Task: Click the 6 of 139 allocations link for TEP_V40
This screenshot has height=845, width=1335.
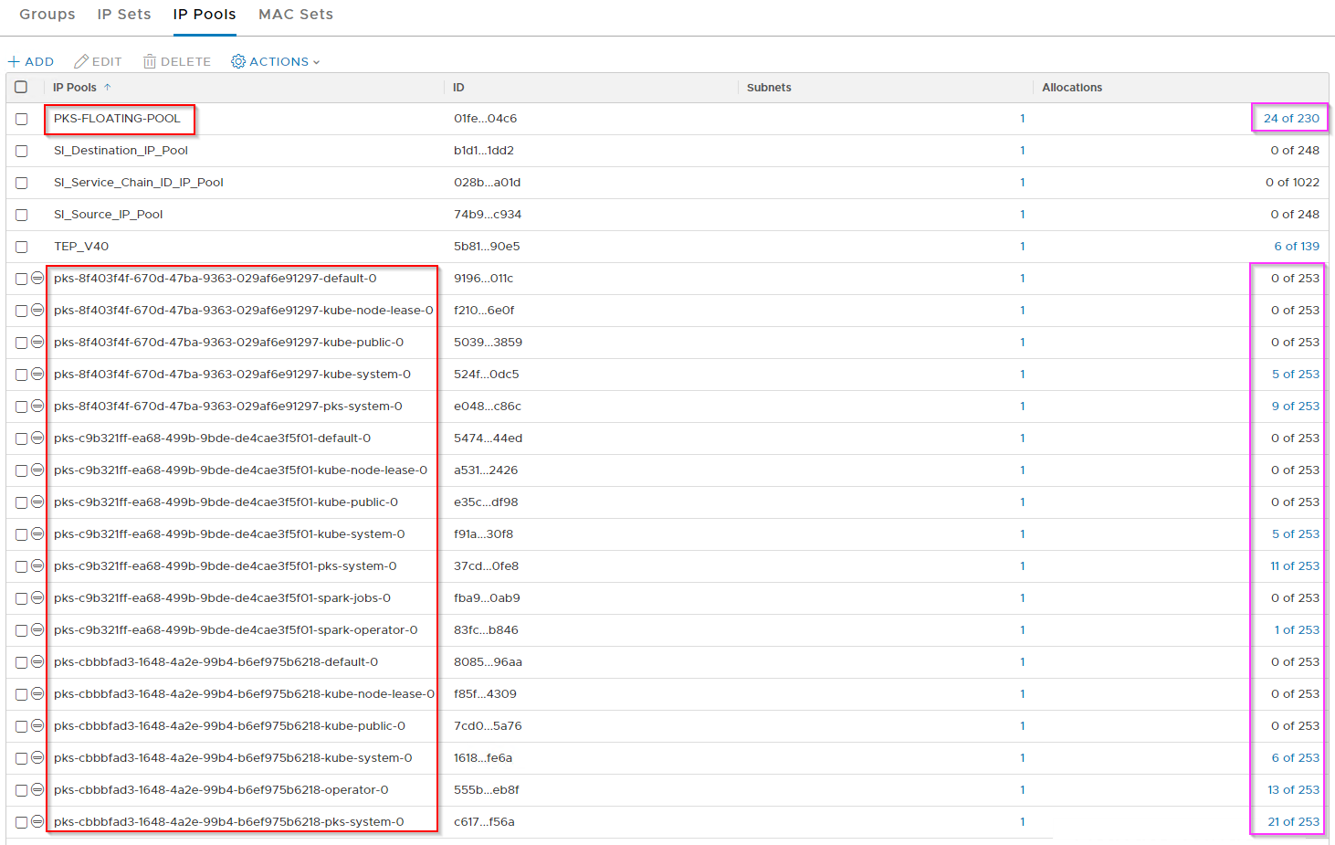Action: 1297,247
